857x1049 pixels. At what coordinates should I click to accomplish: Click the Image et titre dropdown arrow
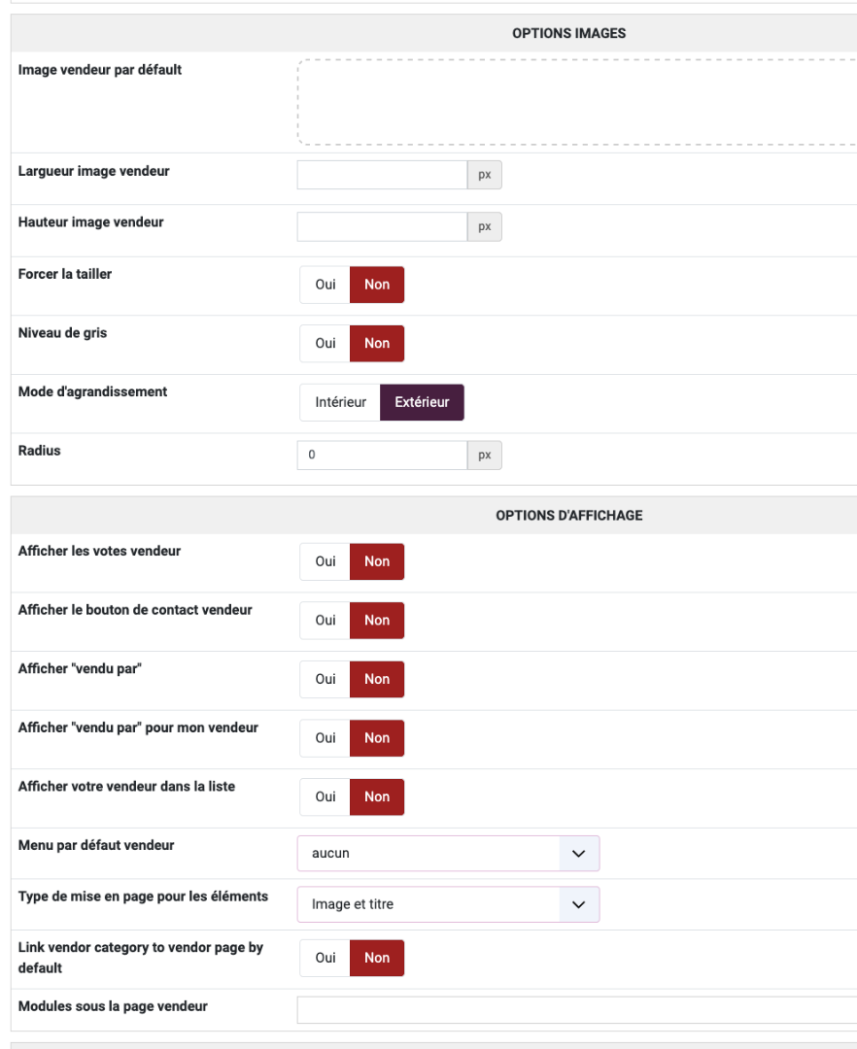tap(579, 904)
